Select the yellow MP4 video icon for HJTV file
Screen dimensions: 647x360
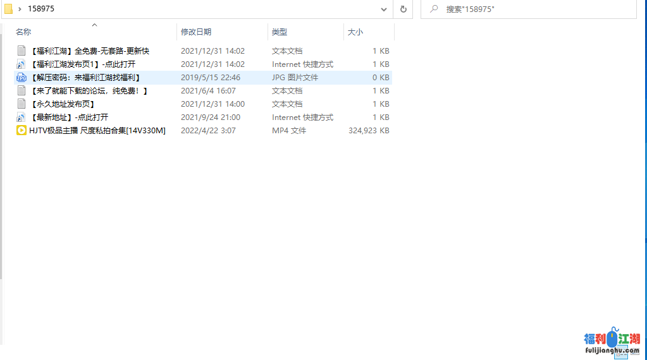pyautogui.click(x=21, y=131)
